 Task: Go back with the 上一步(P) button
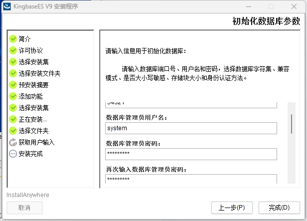(232, 208)
